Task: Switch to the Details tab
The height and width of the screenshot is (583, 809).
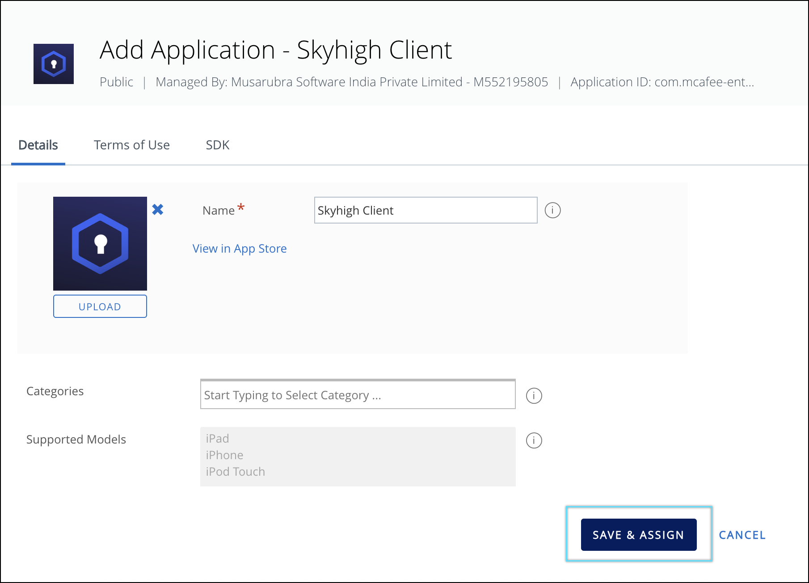Action: 38,145
